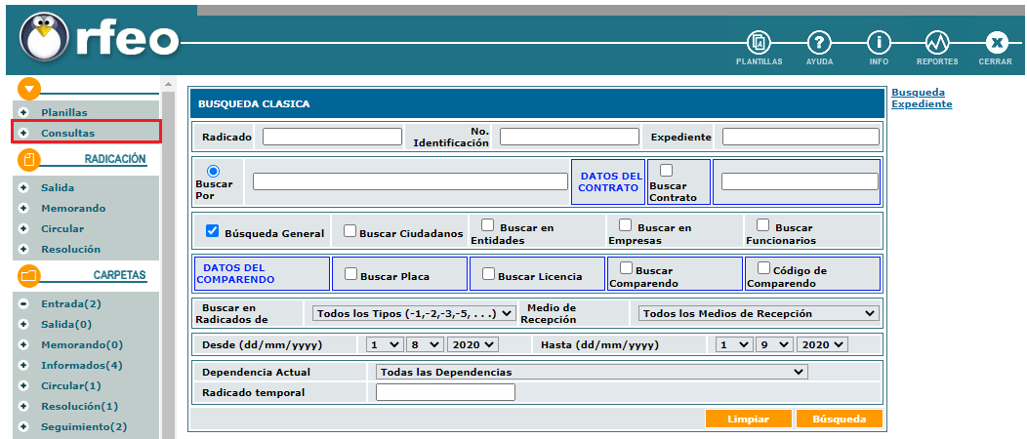1027x439 pixels.
Task: Open Salida(0) folder
Action: click(x=66, y=324)
